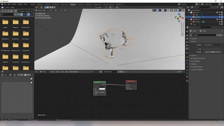Open Global transform orientation dropdown

point(100,7)
